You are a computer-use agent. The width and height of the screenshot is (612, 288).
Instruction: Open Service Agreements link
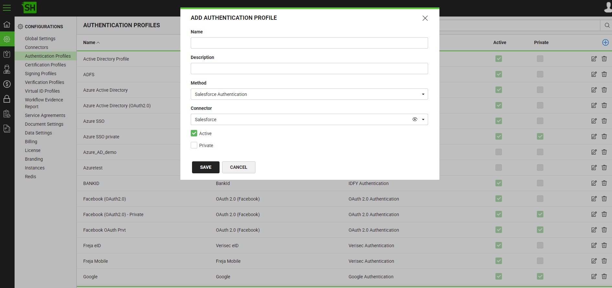(x=45, y=115)
